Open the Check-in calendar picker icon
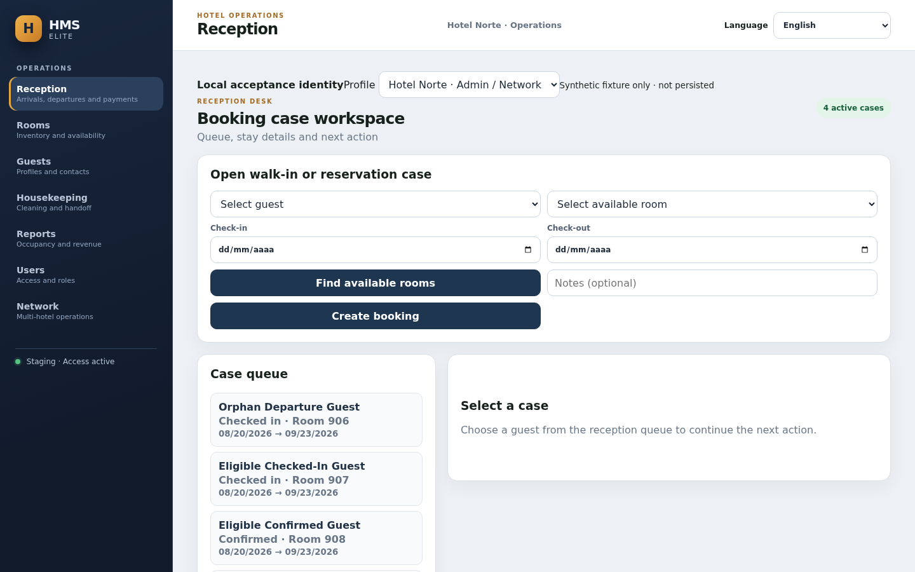This screenshot has height=572, width=915. pyautogui.click(x=528, y=250)
